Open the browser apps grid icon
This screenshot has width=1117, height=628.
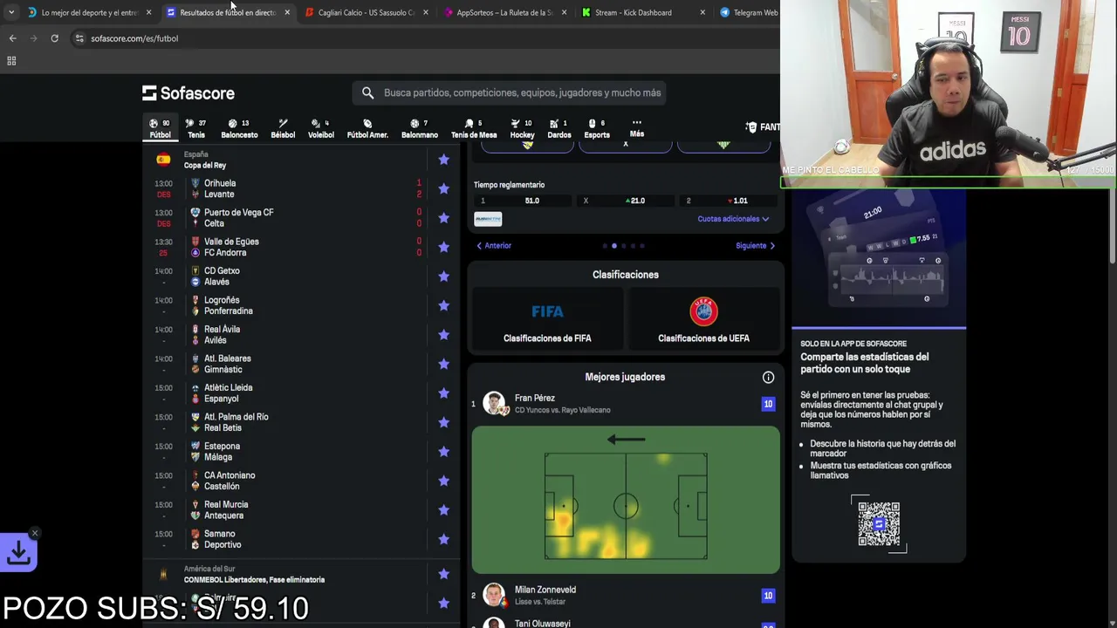(x=11, y=61)
